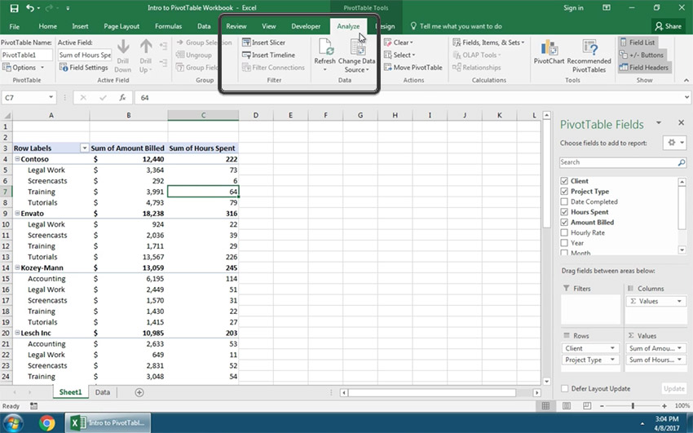This screenshot has height=433, width=693.
Task: Switch to the Page Layout tab
Action: point(121,27)
